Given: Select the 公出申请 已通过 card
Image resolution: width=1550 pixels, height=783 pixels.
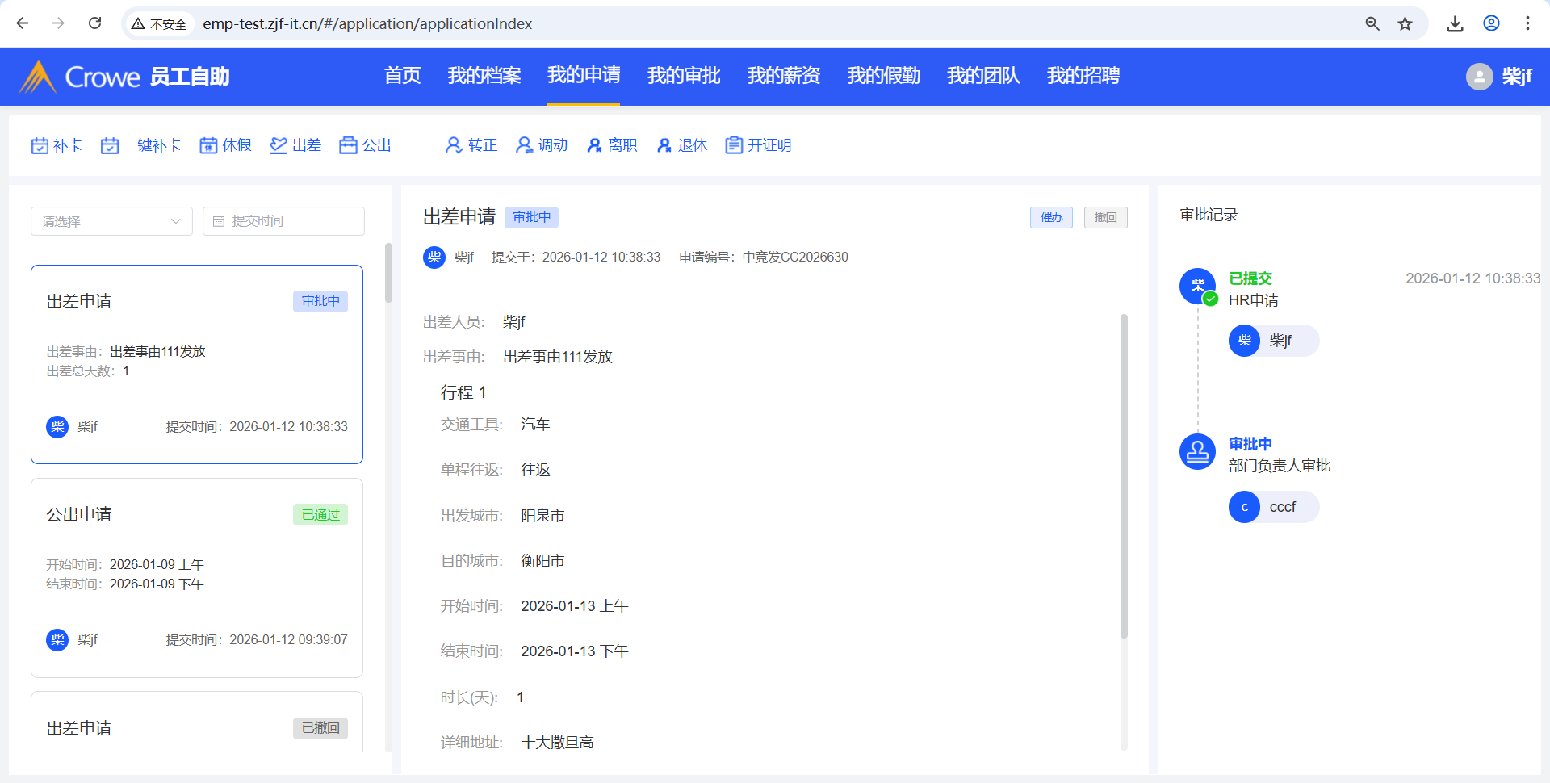Looking at the screenshot, I should (197, 577).
